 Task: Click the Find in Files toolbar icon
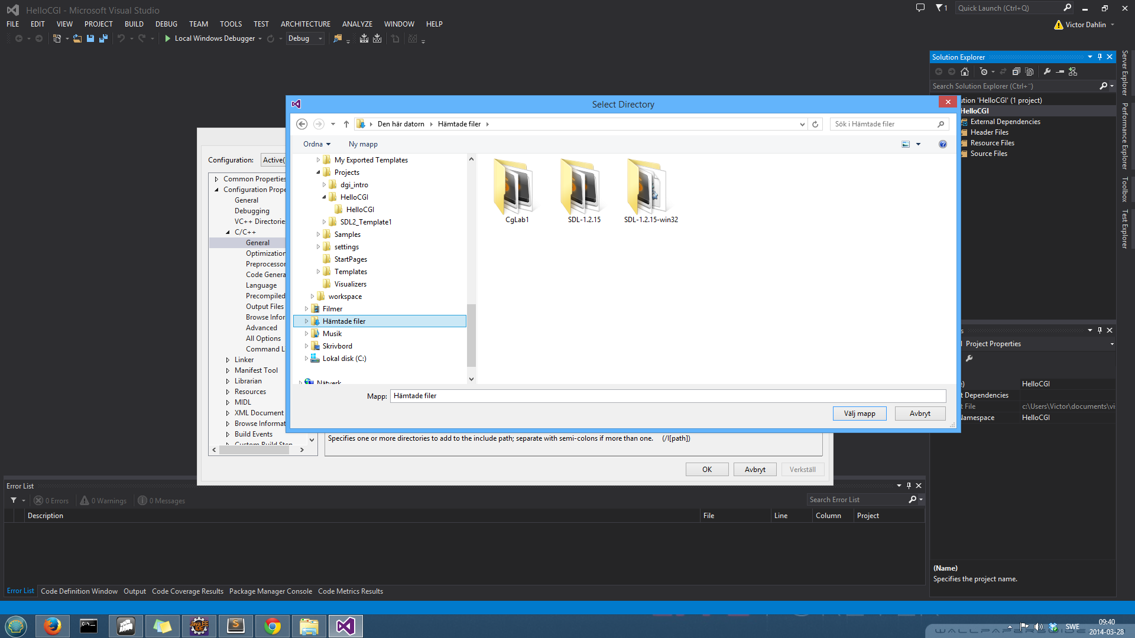pos(338,38)
